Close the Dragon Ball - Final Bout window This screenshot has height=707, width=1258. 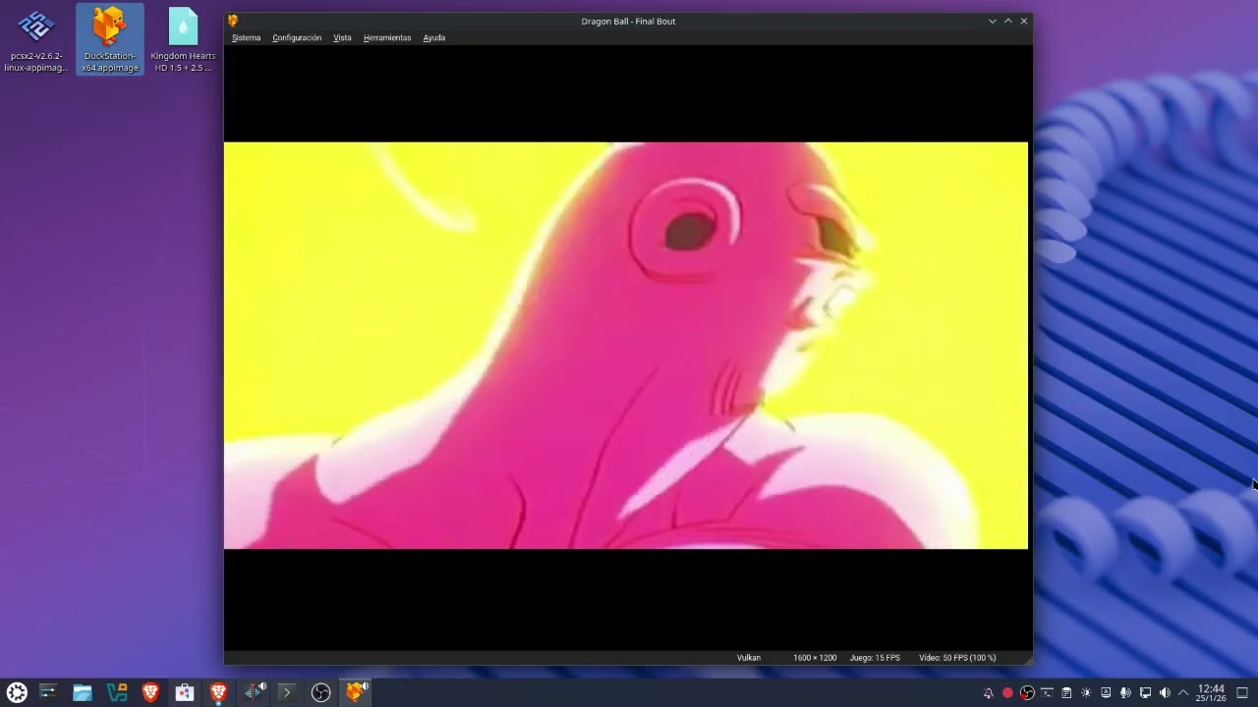click(1024, 21)
